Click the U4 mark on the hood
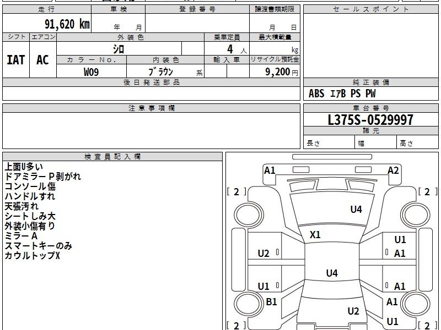 point(356,209)
